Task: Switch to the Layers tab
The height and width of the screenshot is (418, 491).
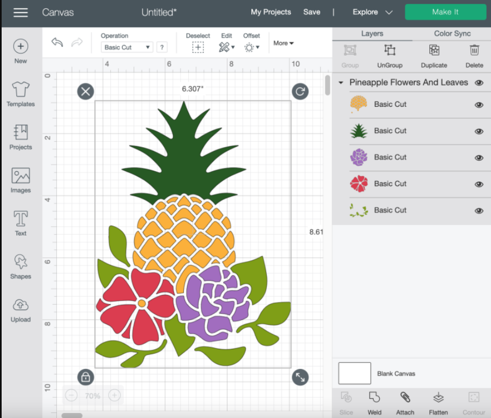Action: coord(372,33)
